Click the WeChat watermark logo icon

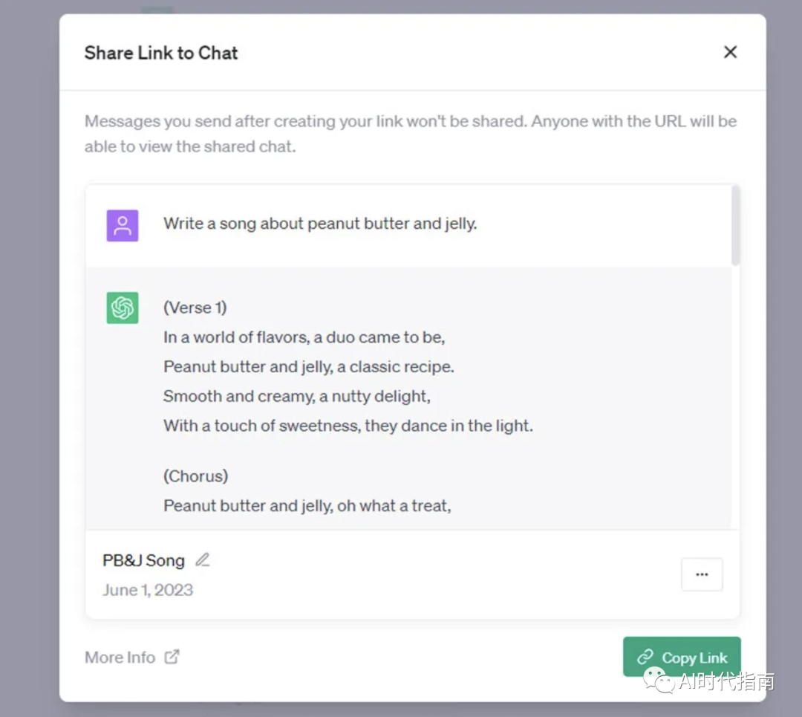658,678
